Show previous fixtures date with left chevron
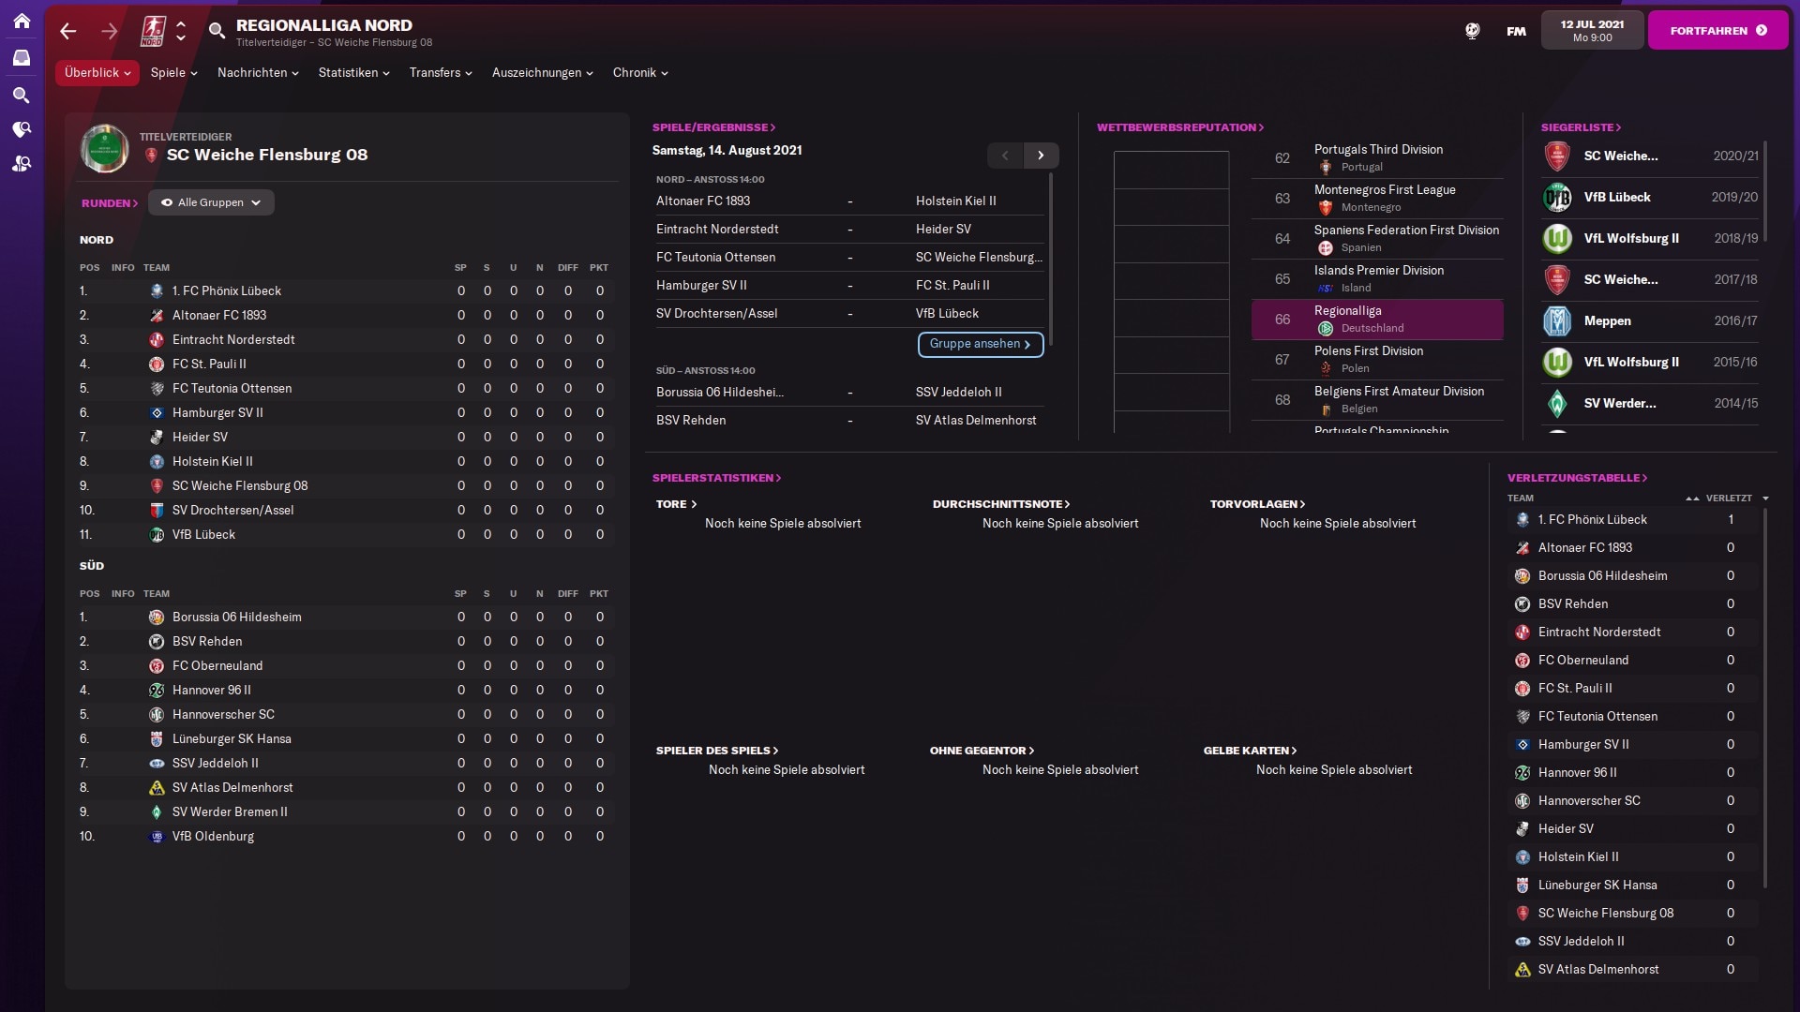The width and height of the screenshot is (1800, 1012). (1005, 156)
